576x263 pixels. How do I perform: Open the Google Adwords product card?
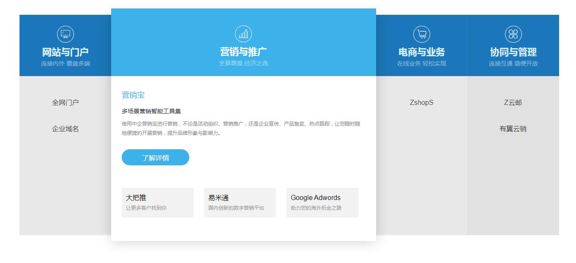tap(322, 202)
